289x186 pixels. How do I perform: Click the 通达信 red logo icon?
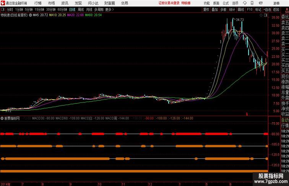(3, 3)
